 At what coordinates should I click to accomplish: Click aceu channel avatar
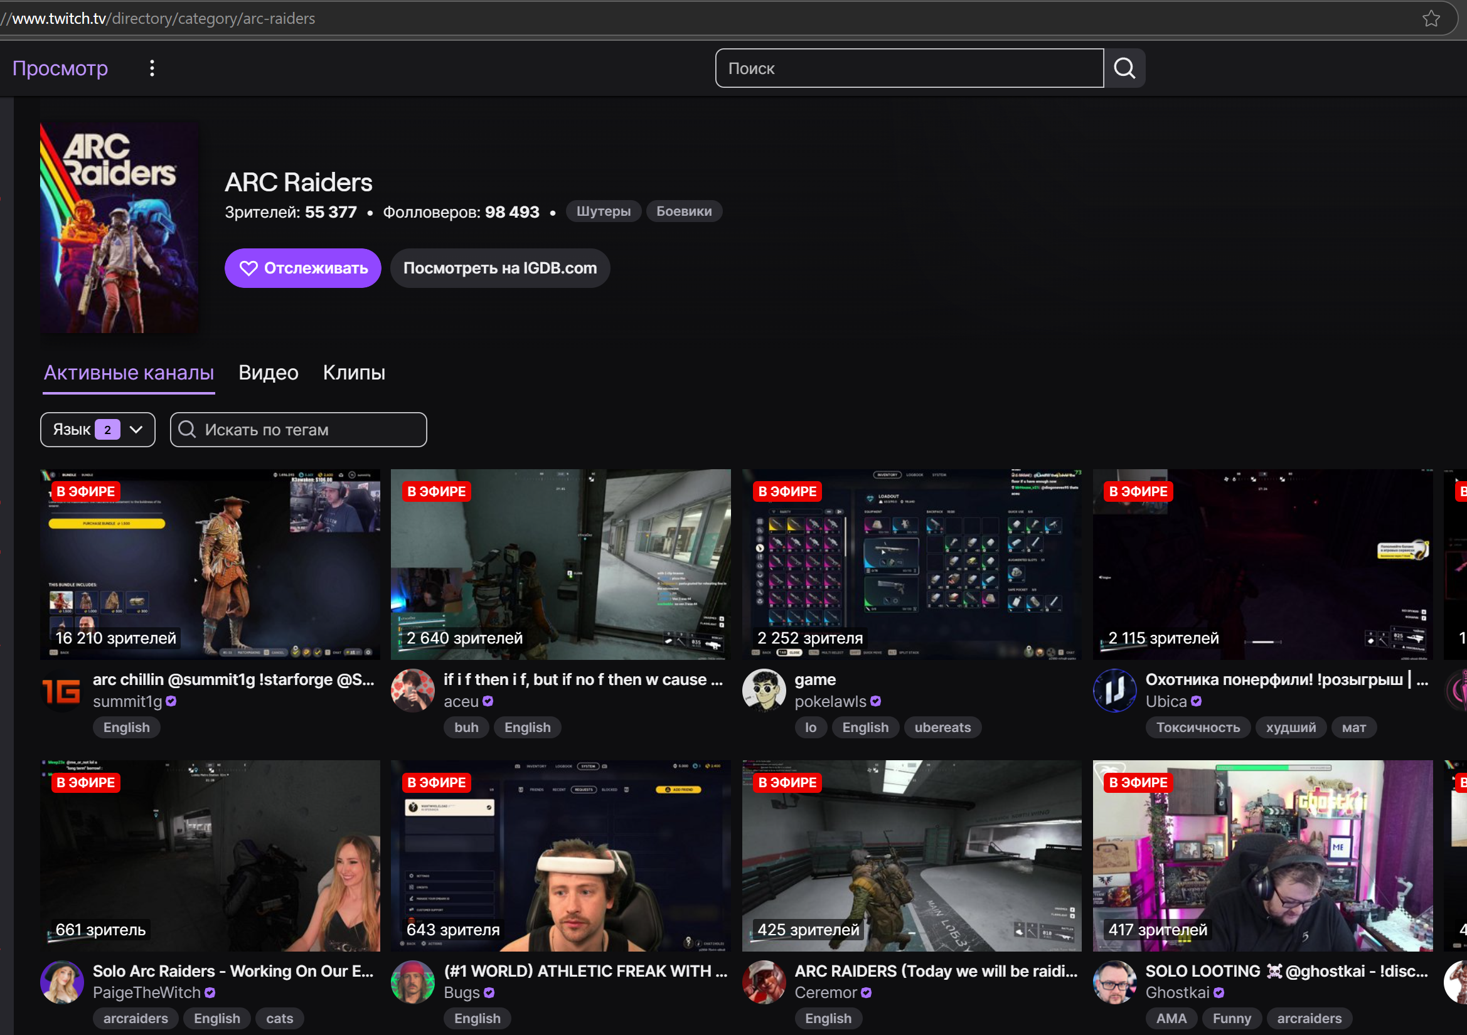[x=413, y=691]
